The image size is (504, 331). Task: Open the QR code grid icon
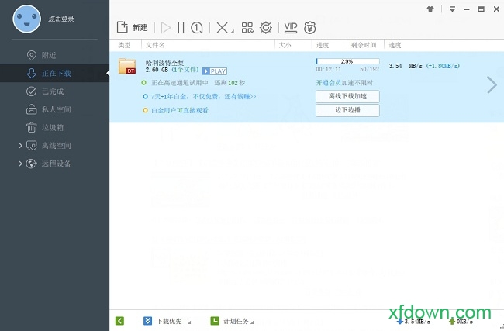247,28
